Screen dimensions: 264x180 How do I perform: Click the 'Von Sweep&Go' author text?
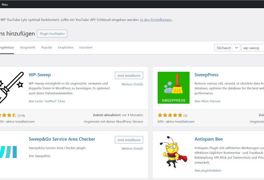tap(40, 156)
